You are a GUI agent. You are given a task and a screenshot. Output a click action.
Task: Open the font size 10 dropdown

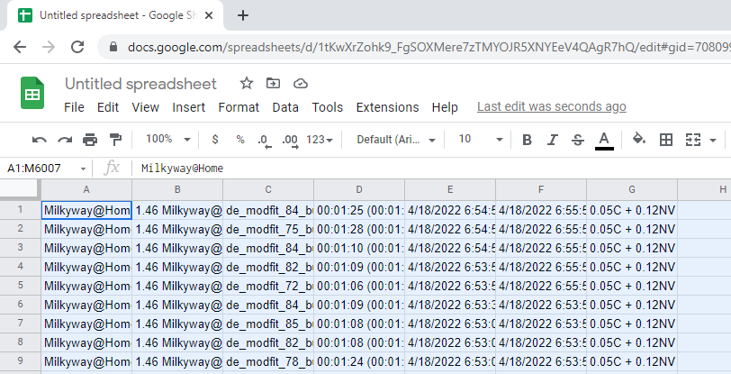(480, 139)
